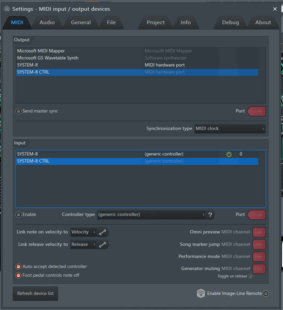Open the Synchronization type dropdown
The image size is (283, 310).
pyautogui.click(x=230, y=129)
